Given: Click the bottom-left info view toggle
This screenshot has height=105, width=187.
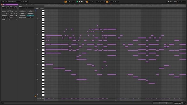Looking at the screenshot, I should [2, 103].
